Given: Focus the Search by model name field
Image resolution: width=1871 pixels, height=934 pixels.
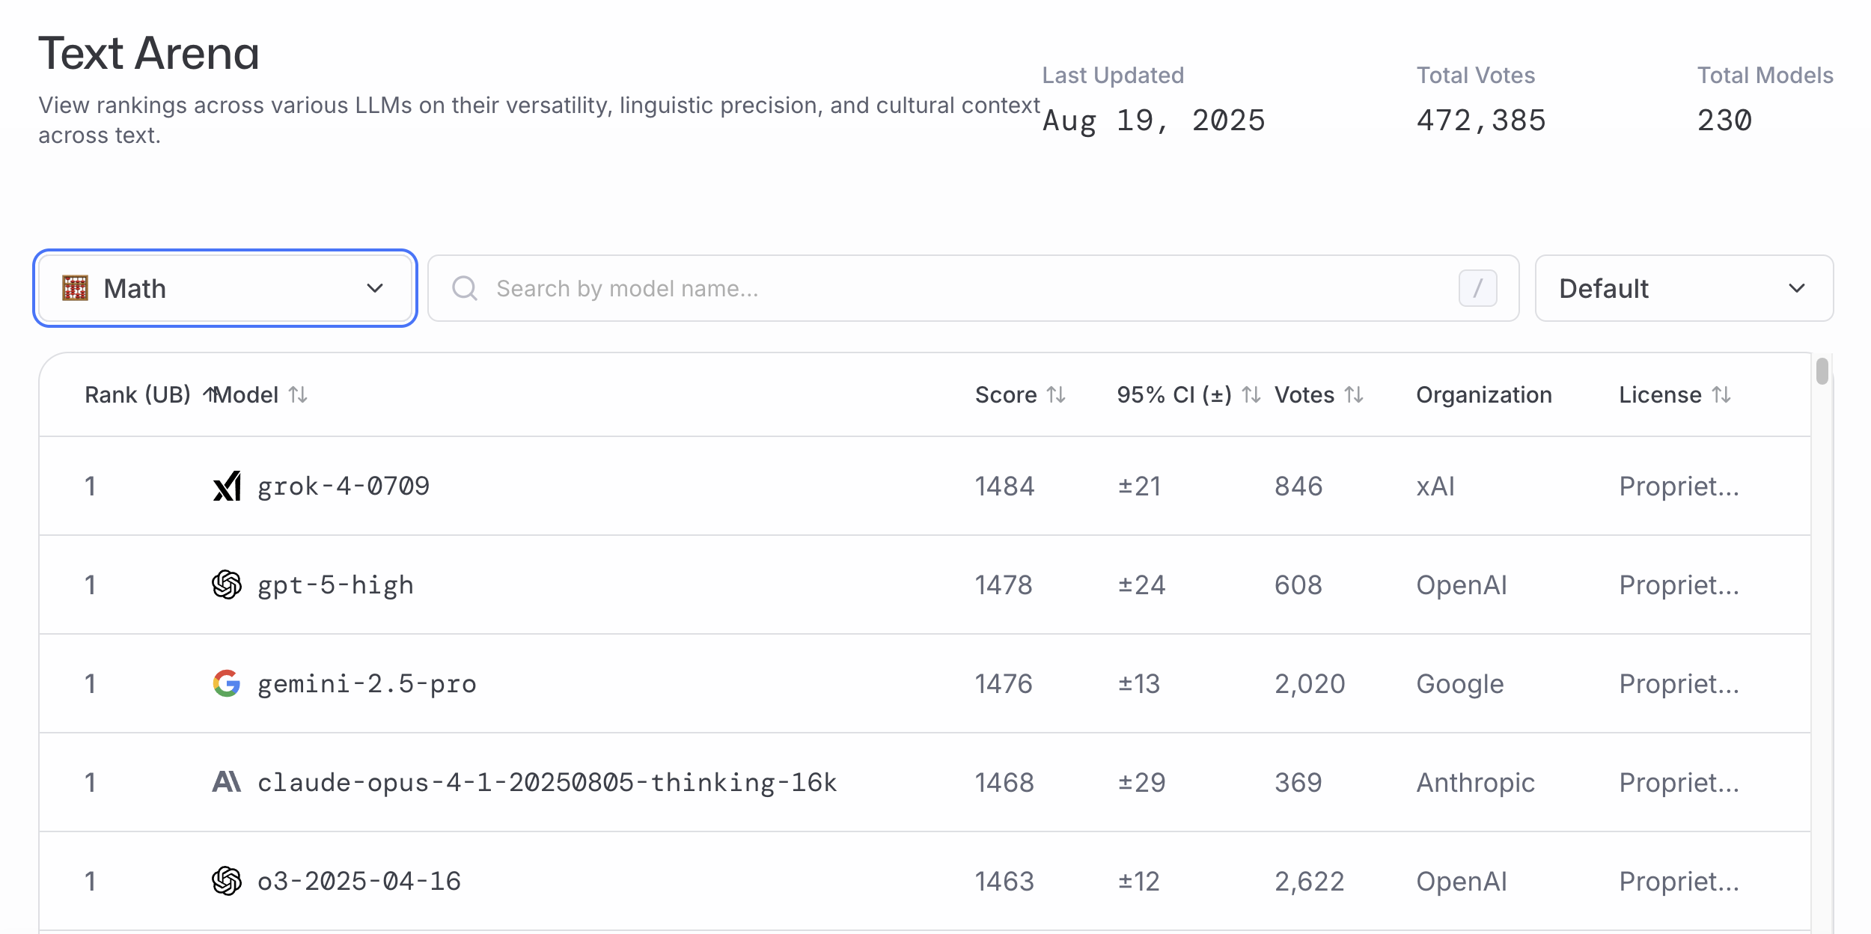Looking at the screenshot, I should pos(973,288).
